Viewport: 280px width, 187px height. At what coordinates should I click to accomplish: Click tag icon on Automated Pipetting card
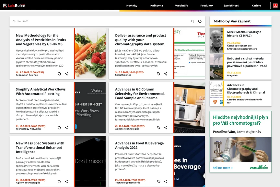coord(59,128)
